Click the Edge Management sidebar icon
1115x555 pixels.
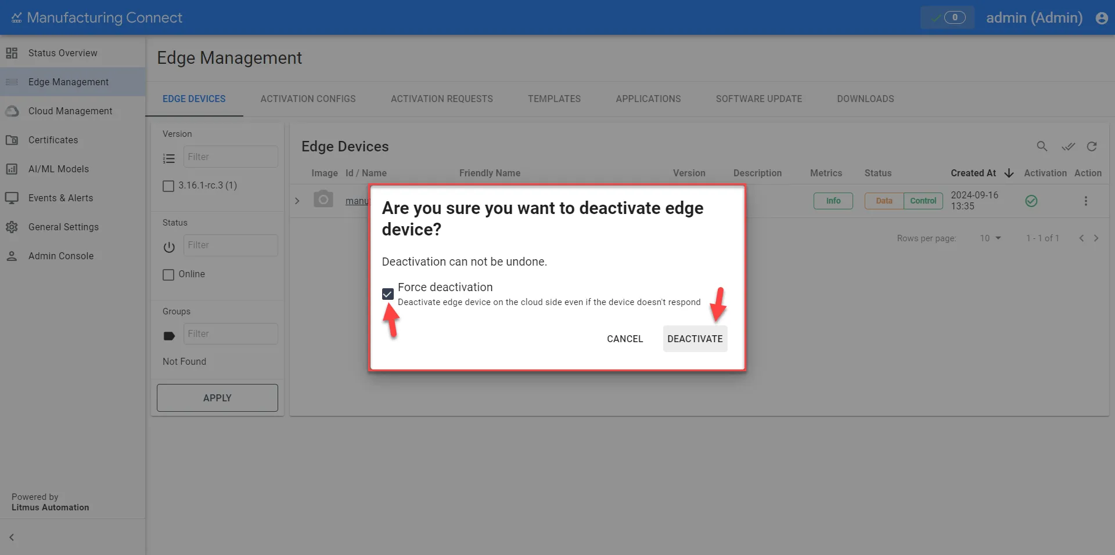pyautogui.click(x=12, y=82)
